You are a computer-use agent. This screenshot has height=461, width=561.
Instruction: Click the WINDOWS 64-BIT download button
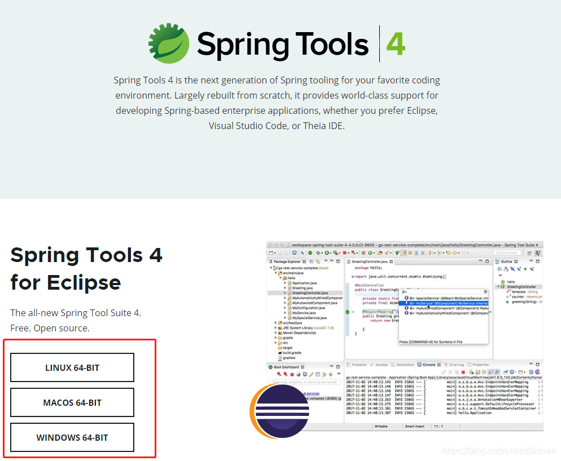(x=72, y=437)
